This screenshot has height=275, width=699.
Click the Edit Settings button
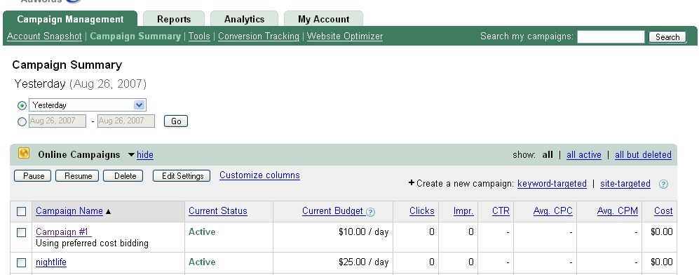[x=182, y=175]
